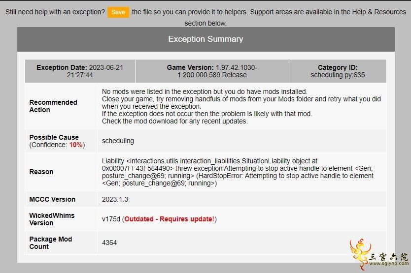Screen dimensions: 411x273
Task: Click the Outdated - Requires update! warning
Action: 170,219
